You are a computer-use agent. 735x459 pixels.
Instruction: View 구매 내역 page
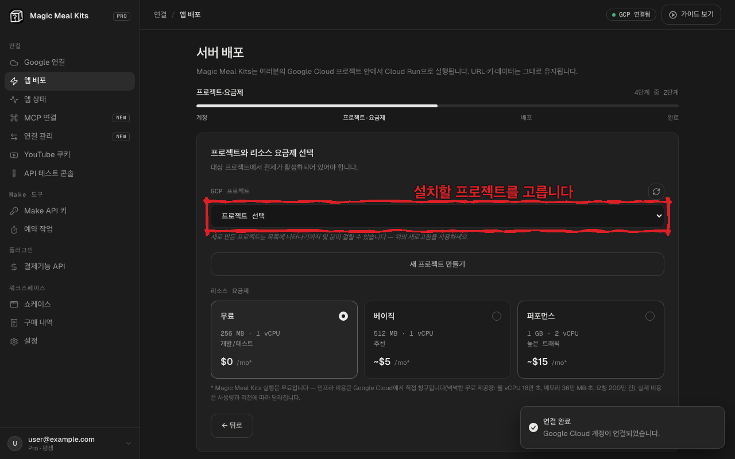pyautogui.click(x=69, y=322)
